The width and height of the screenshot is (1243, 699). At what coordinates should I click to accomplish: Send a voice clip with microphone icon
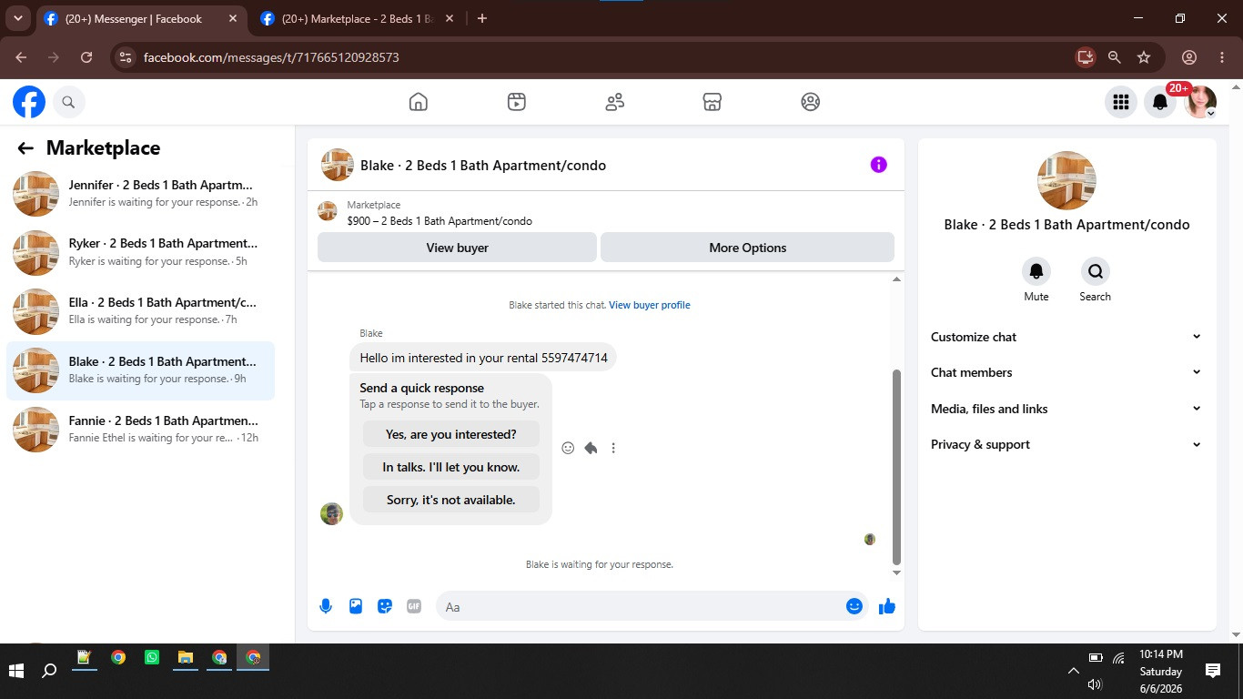pos(326,606)
